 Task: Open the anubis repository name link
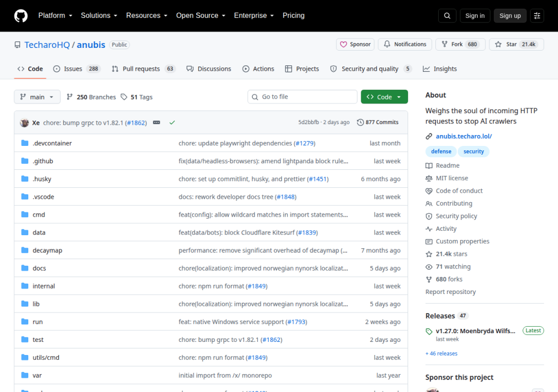tap(91, 45)
